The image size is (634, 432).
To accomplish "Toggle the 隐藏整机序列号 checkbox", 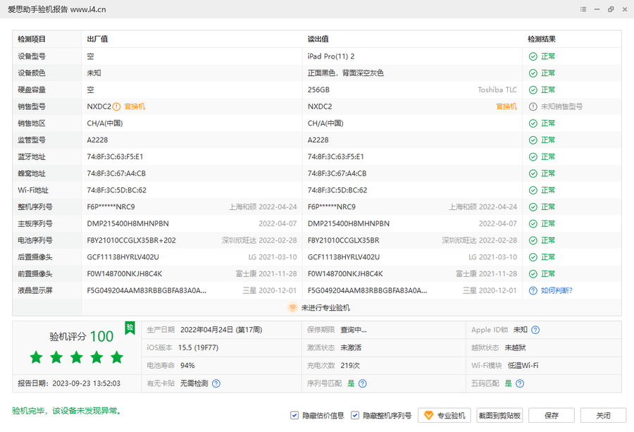I will (x=355, y=415).
